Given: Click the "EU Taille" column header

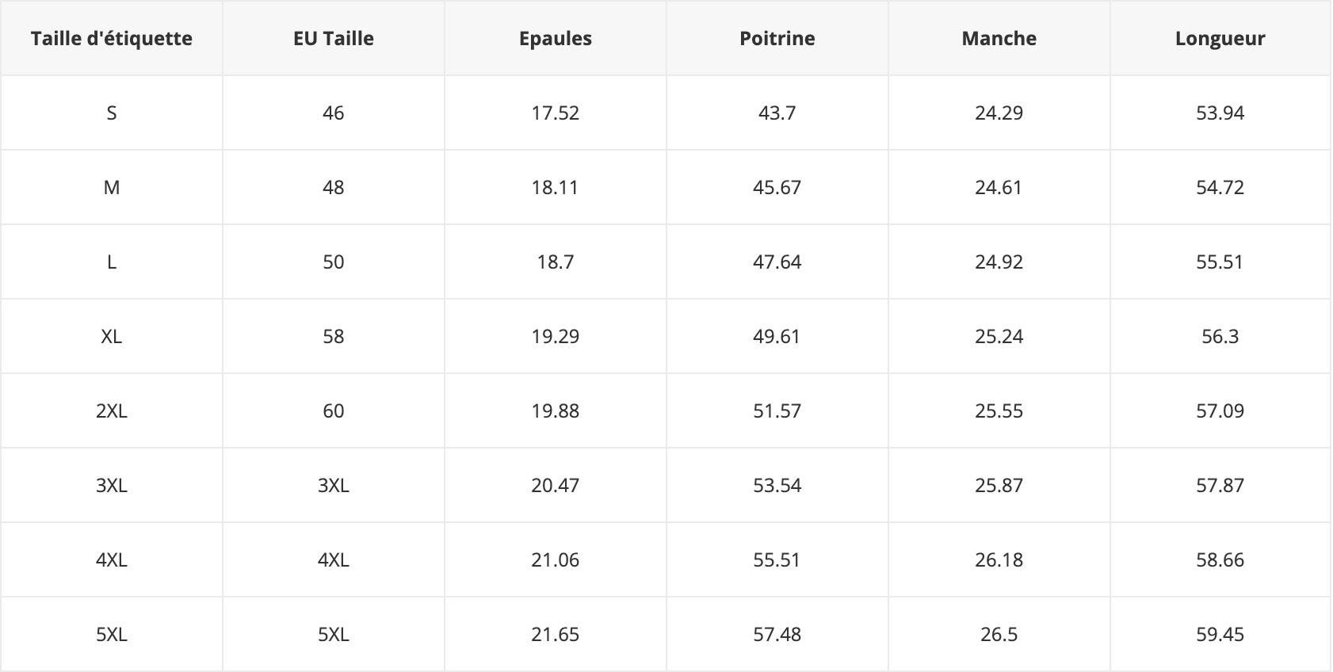Looking at the screenshot, I should click(334, 38).
